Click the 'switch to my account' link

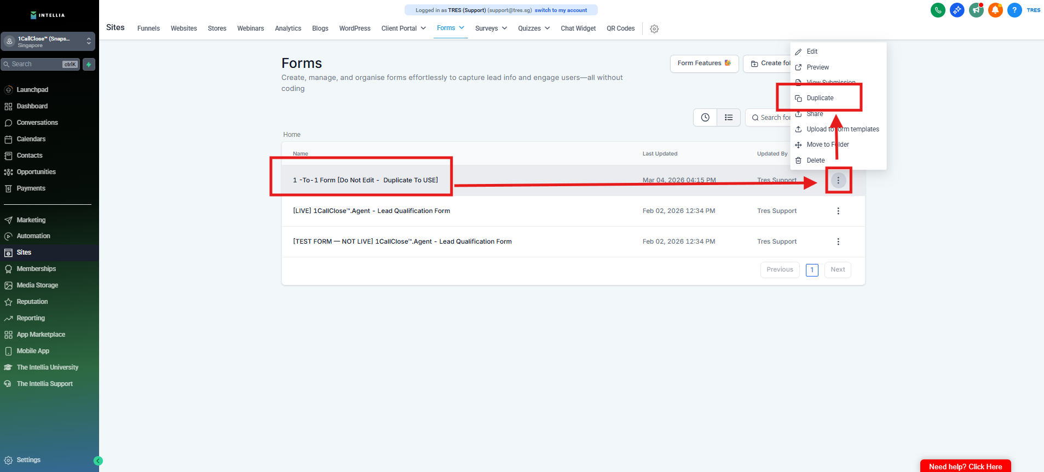click(561, 10)
